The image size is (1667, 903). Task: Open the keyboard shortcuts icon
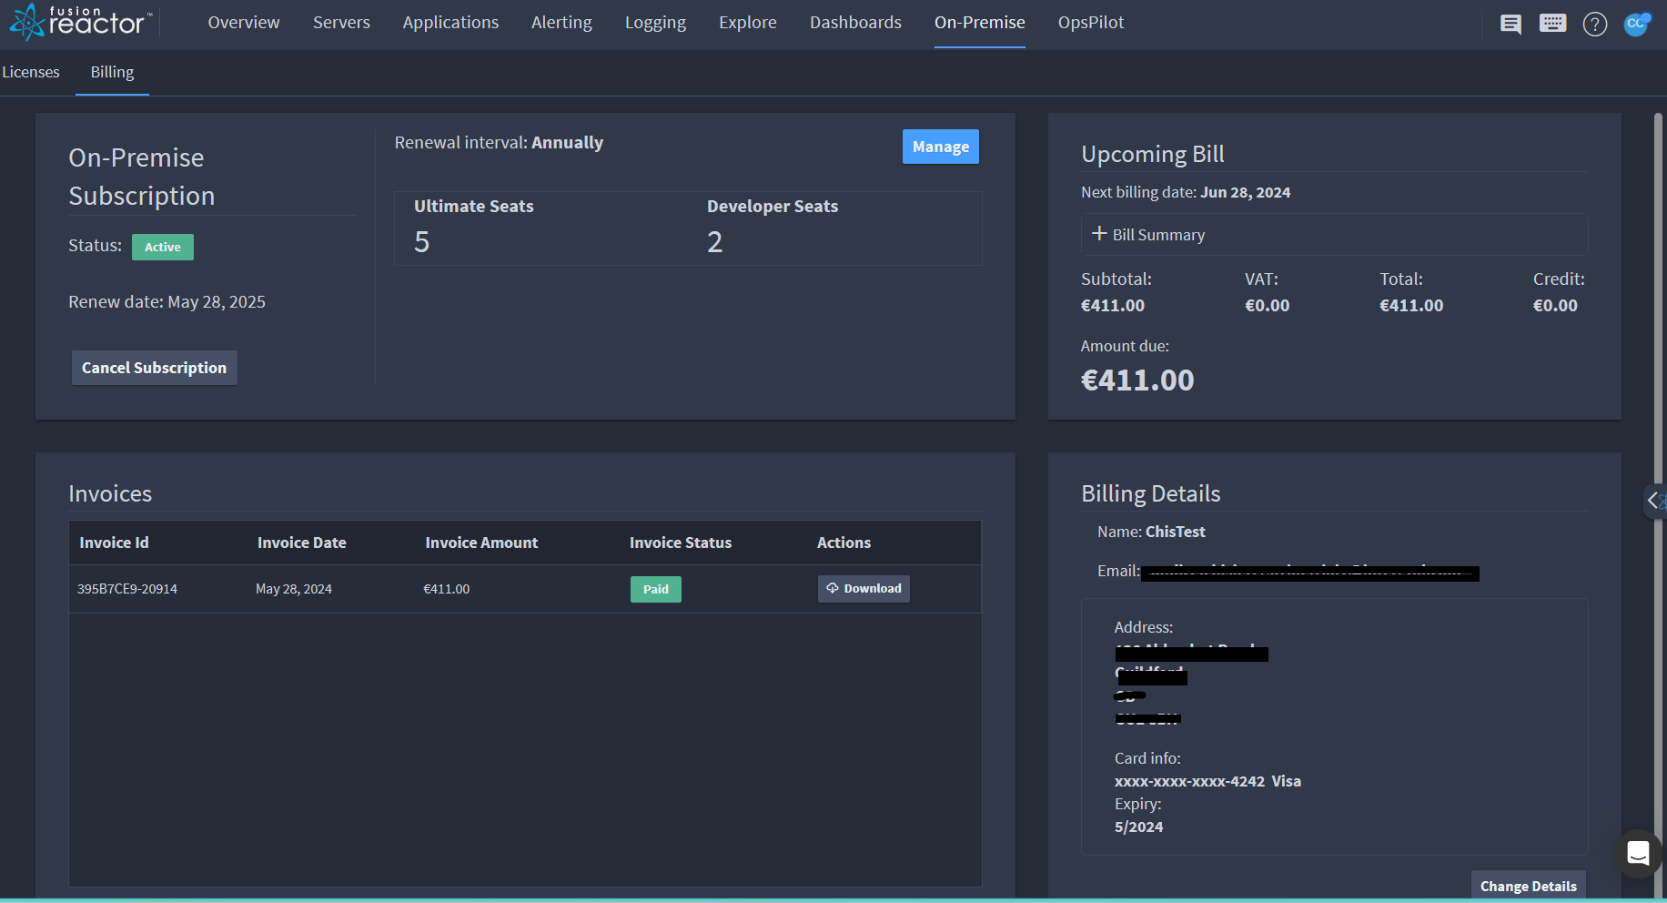click(x=1553, y=23)
